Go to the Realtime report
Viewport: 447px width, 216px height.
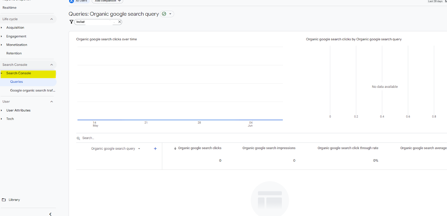(x=9, y=8)
